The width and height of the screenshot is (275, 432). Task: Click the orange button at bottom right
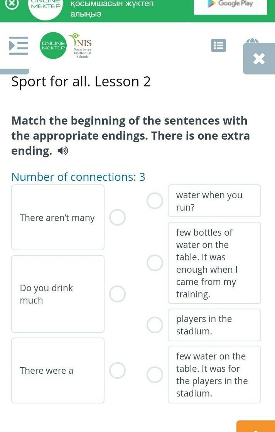[x=256, y=426]
